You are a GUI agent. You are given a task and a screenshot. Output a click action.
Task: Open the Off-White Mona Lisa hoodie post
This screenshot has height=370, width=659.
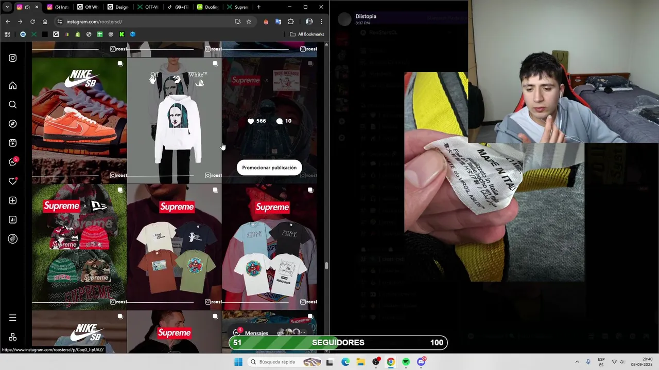(175, 120)
